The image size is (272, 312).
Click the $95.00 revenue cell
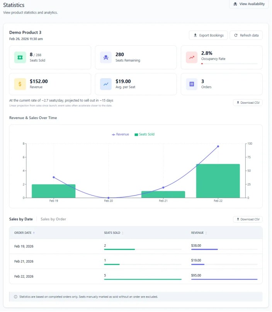[196, 275]
